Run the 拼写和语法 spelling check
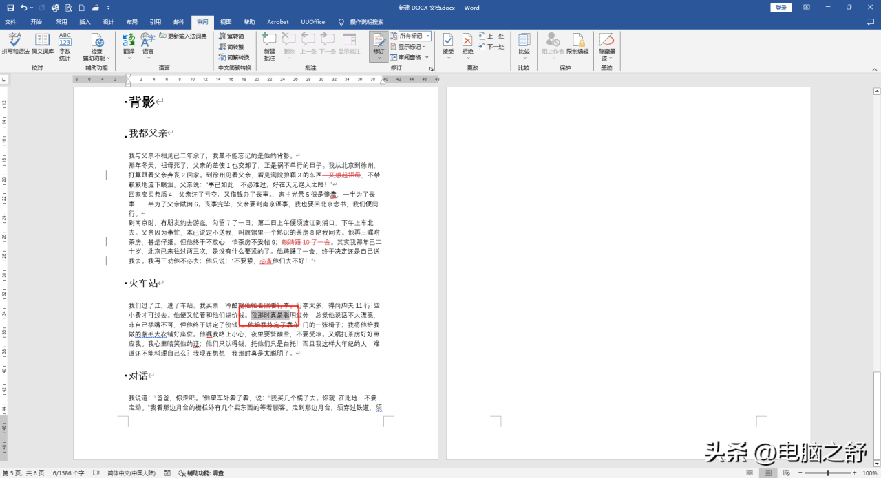The width and height of the screenshot is (881, 478). 15,44
